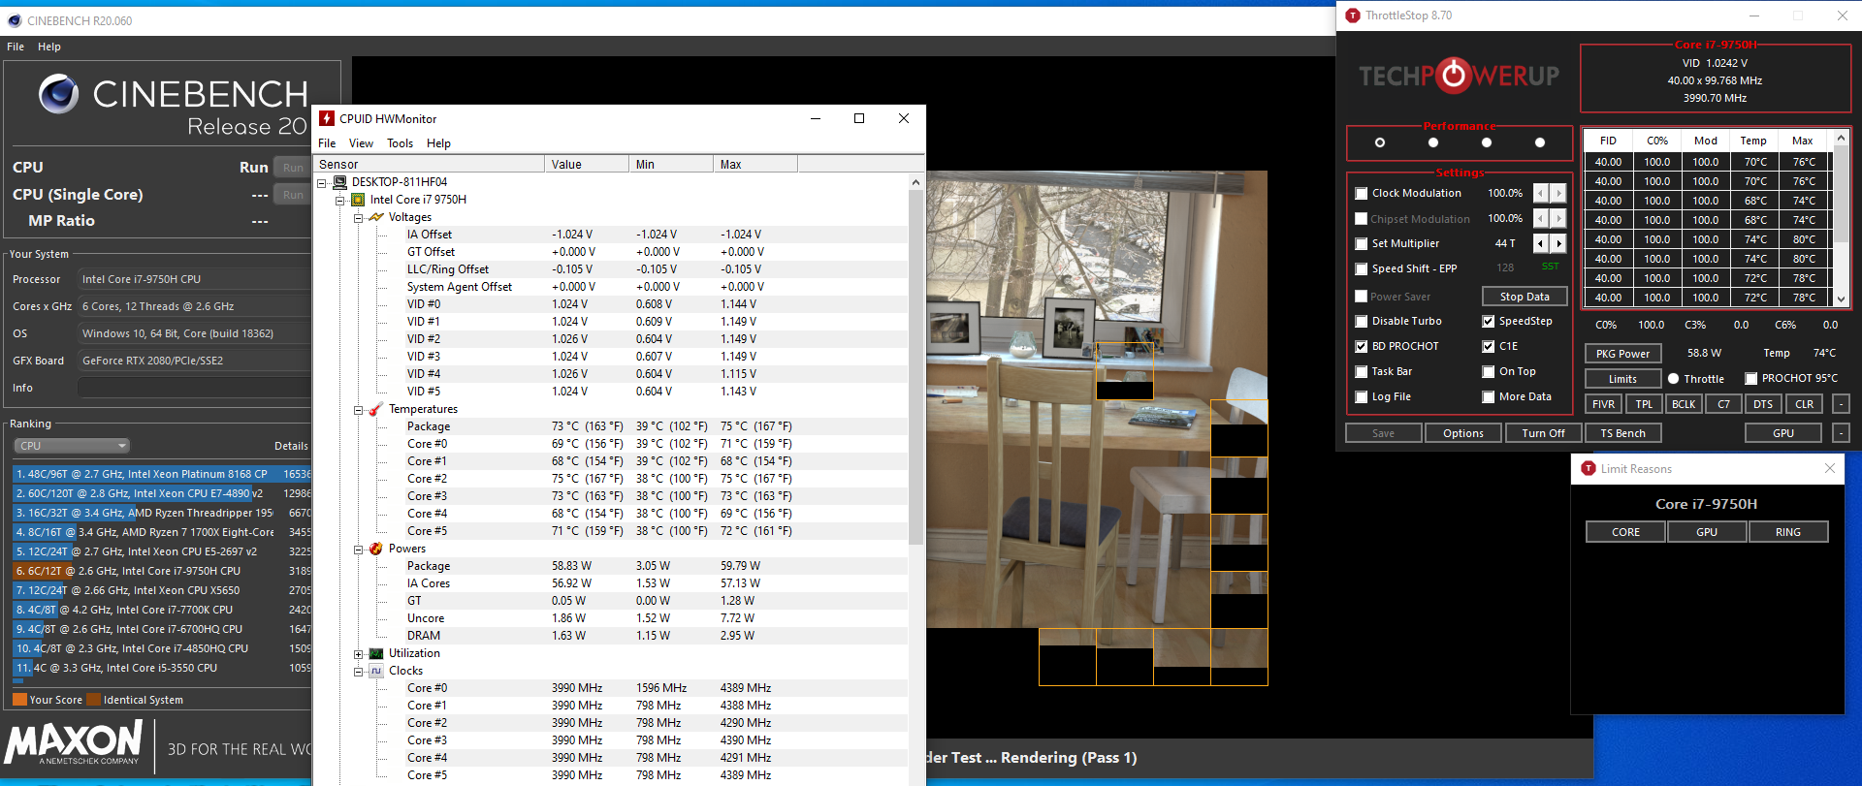Collapse the Intel Core i7 9750H node
Image resolution: width=1862 pixels, height=786 pixels.
click(x=340, y=201)
